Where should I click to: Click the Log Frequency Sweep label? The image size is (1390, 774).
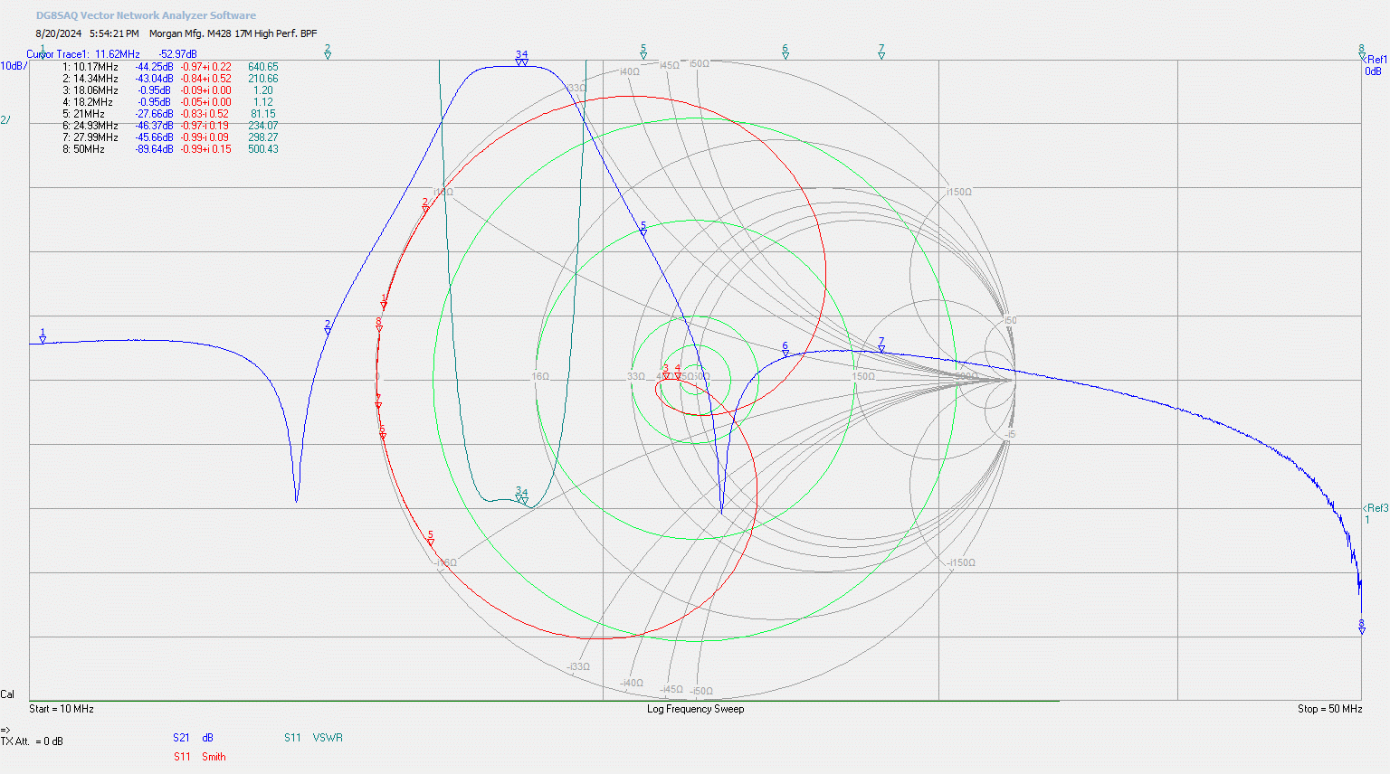[695, 709]
